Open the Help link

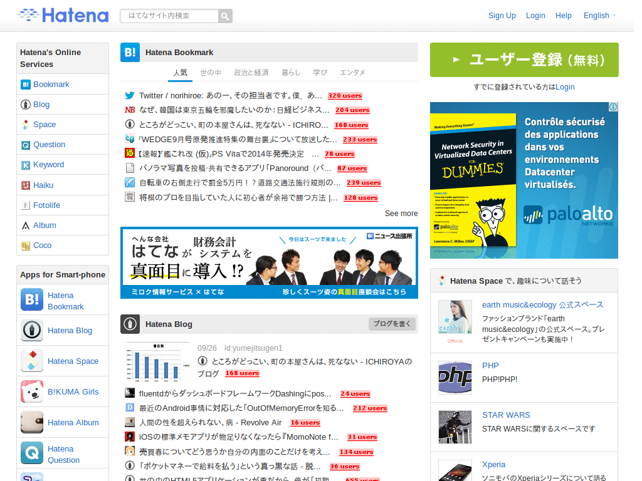(563, 16)
